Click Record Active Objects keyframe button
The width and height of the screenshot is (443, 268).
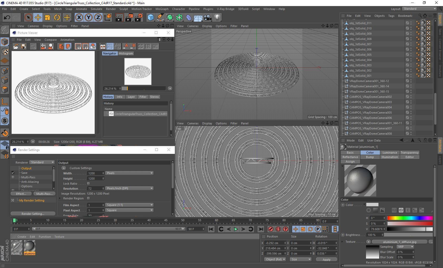271,229
